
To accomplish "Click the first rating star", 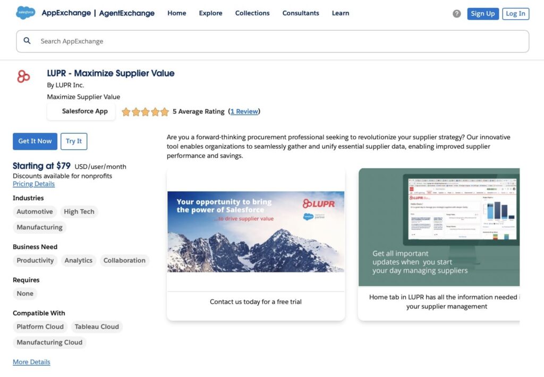I will pos(126,112).
